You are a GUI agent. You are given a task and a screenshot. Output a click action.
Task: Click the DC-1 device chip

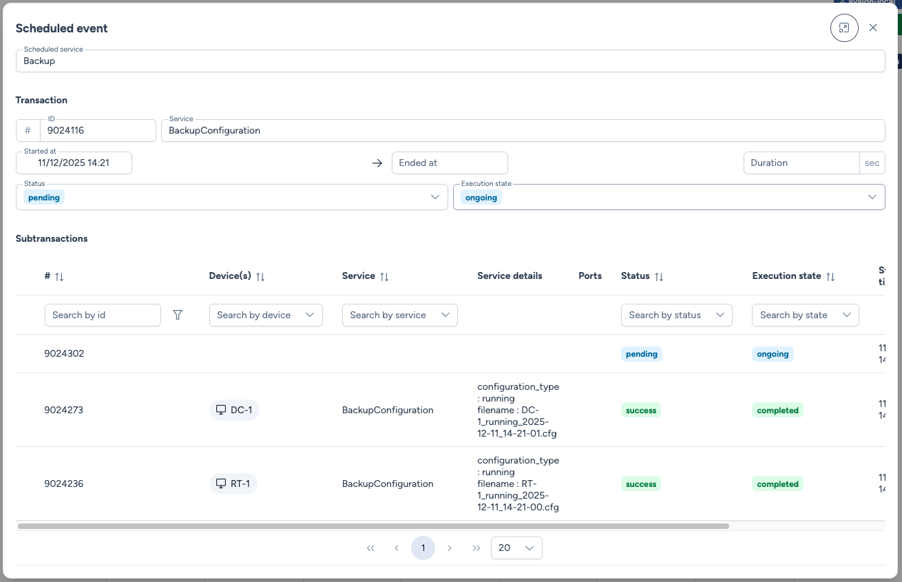234,410
